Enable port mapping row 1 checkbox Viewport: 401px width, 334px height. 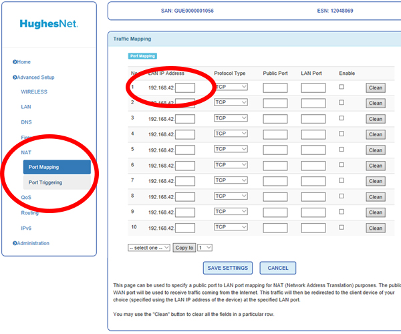pos(342,87)
